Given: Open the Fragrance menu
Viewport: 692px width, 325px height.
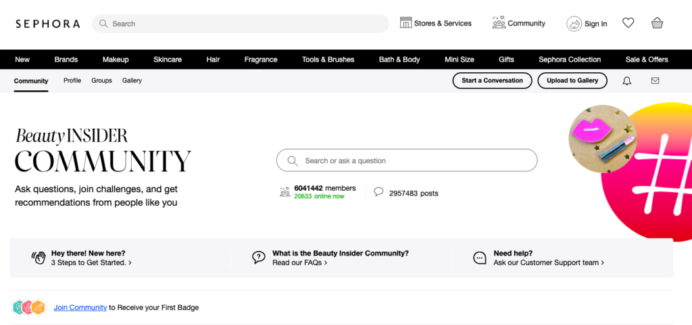Looking at the screenshot, I should [261, 59].
